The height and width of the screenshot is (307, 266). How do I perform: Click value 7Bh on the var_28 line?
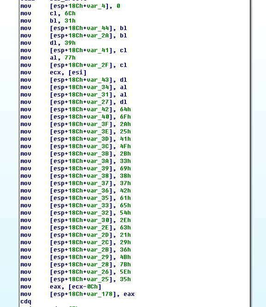[x=125, y=265]
